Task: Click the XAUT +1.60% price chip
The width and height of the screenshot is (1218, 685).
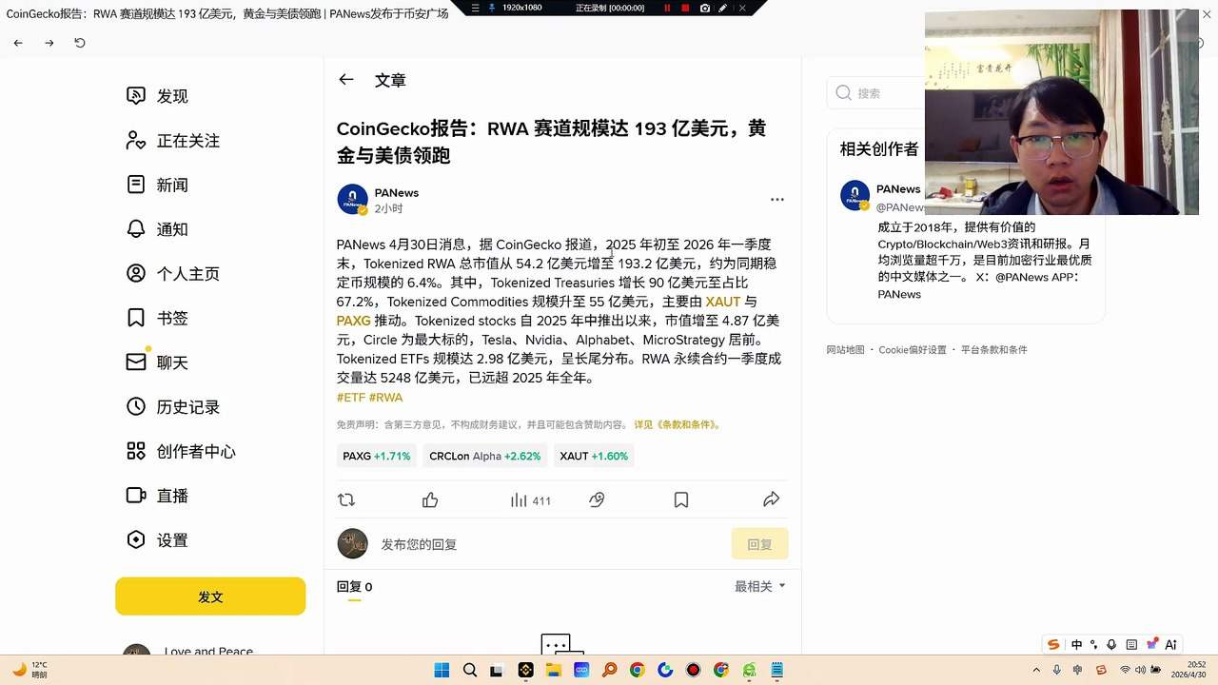Action: pyautogui.click(x=594, y=457)
